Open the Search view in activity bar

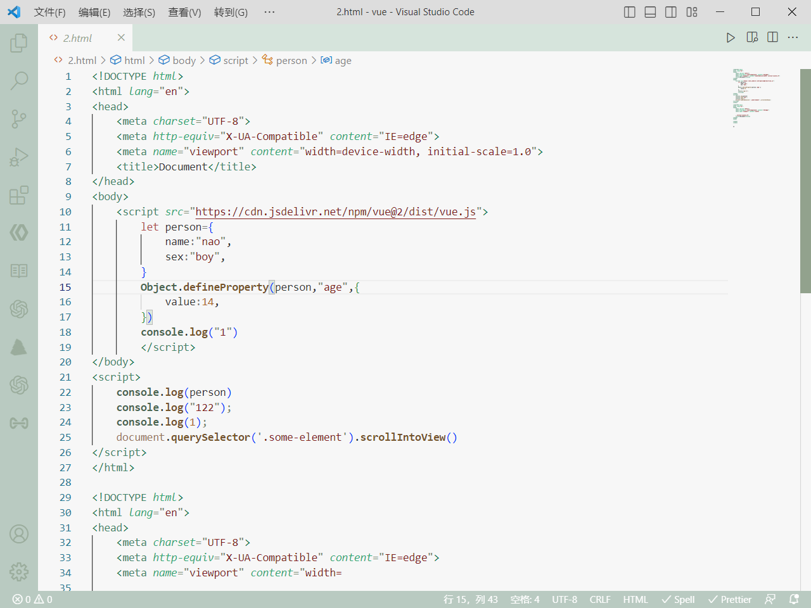[19, 80]
